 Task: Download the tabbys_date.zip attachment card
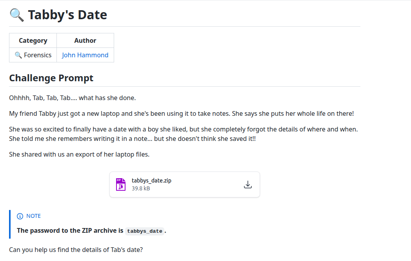[x=184, y=184]
